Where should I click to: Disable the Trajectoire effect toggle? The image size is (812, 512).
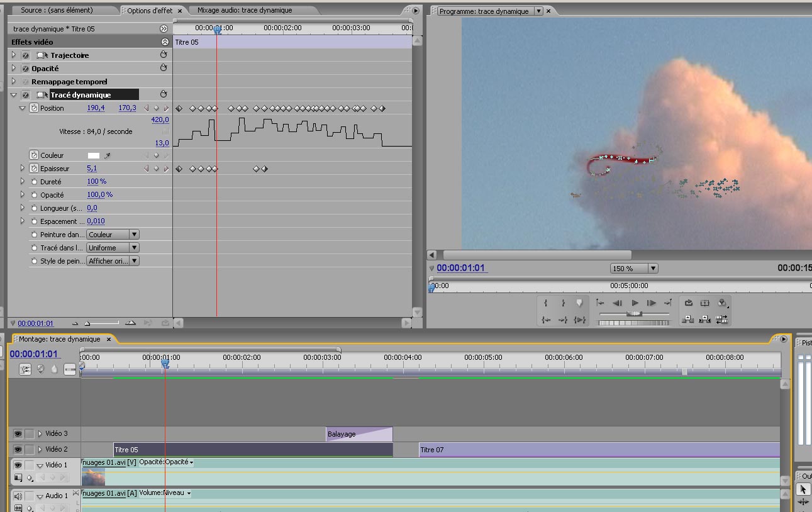pos(26,55)
